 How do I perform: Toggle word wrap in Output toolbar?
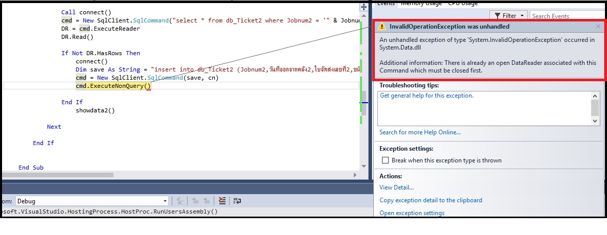[237, 201]
